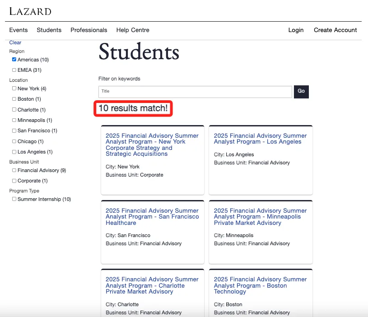Image resolution: width=368 pixels, height=317 pixels.
Task: Check the Financial Advisory business unit checkbox
Action: pyautogui.click(x=14, y=170)
